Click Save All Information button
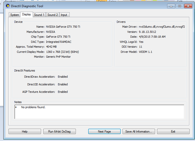Image resolution: width=195 pixels, height=141 pixels. [x=139, y=131]
